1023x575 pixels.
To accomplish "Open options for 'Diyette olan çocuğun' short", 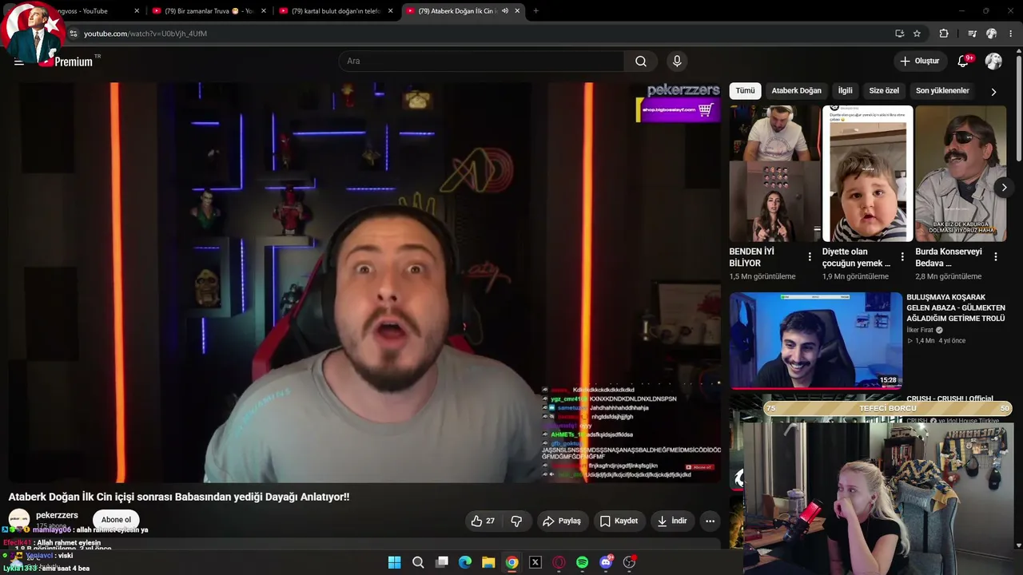I will [x=902, y=257].
